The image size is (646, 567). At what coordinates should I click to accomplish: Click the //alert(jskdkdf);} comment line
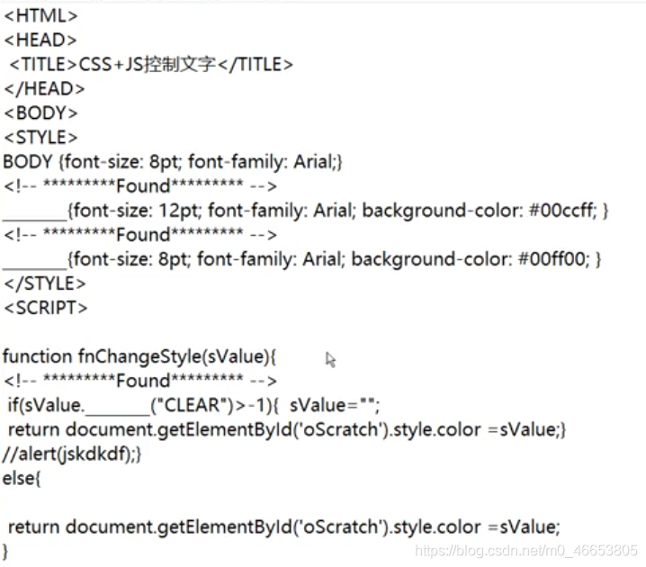(x=72, y=454)
